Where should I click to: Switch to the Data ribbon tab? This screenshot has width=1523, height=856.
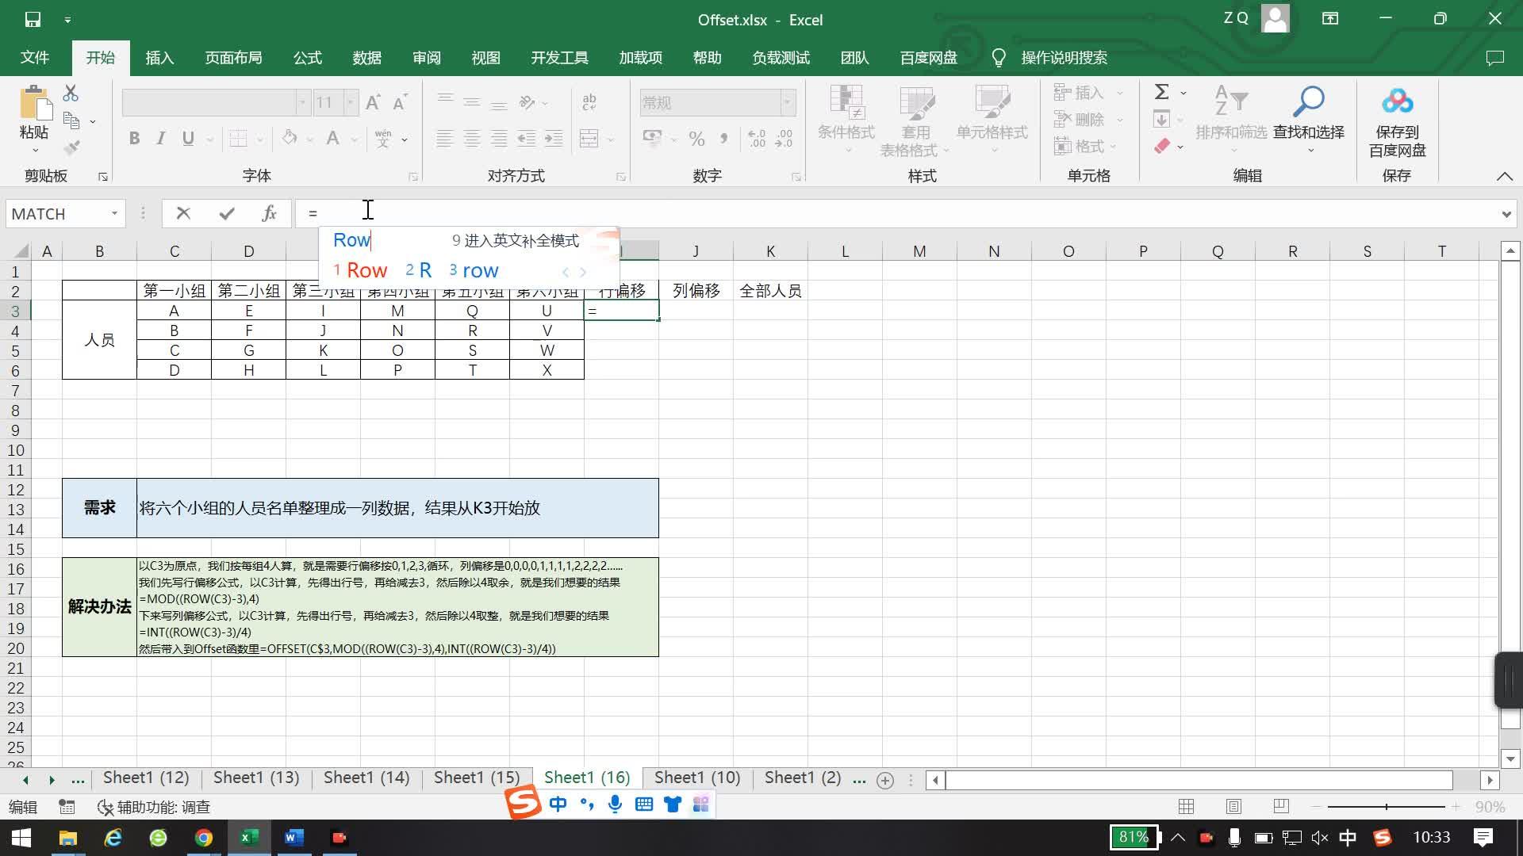click(367, 57)
